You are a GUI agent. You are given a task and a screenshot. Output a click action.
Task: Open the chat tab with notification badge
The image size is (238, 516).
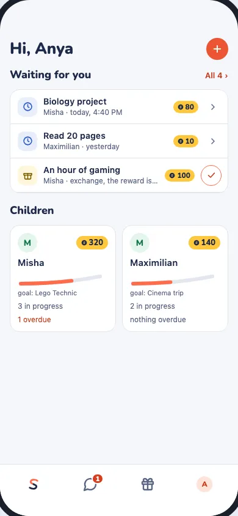90,484
